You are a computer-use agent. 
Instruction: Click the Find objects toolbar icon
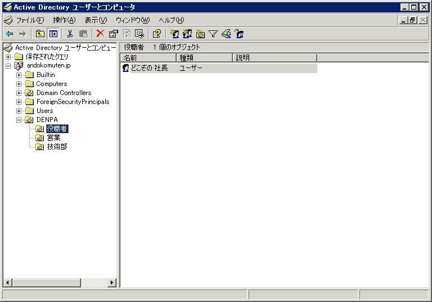click(x=226, y=34)
